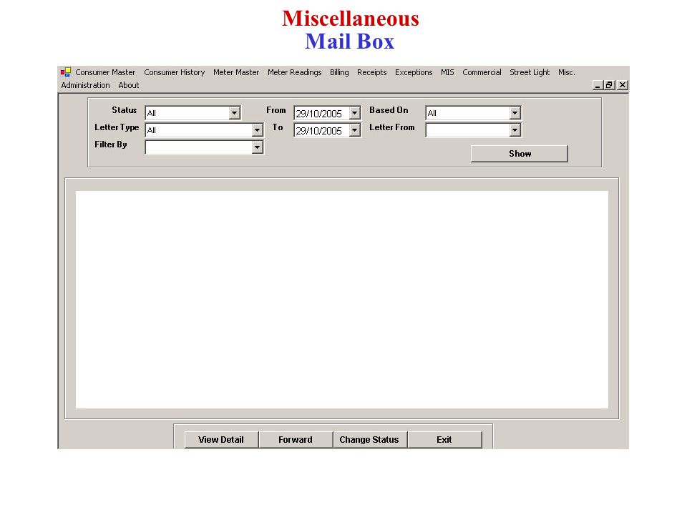Open the To date picker arrow
This screenshot has width=687, height=515.
click(354, 130)
